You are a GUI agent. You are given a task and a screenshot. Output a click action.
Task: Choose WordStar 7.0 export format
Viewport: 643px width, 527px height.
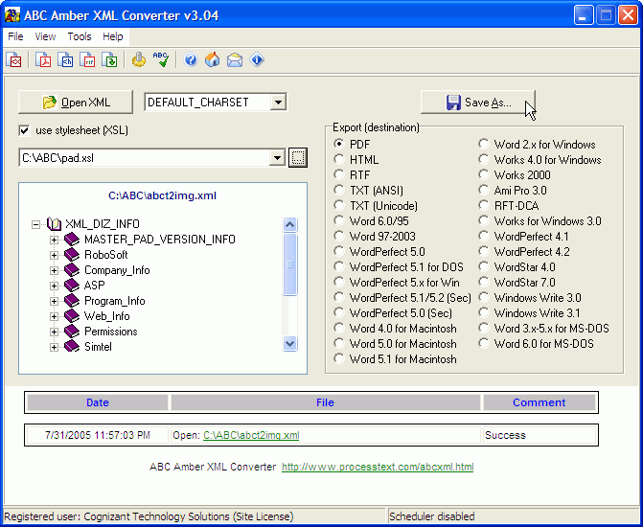pos(484,282)
